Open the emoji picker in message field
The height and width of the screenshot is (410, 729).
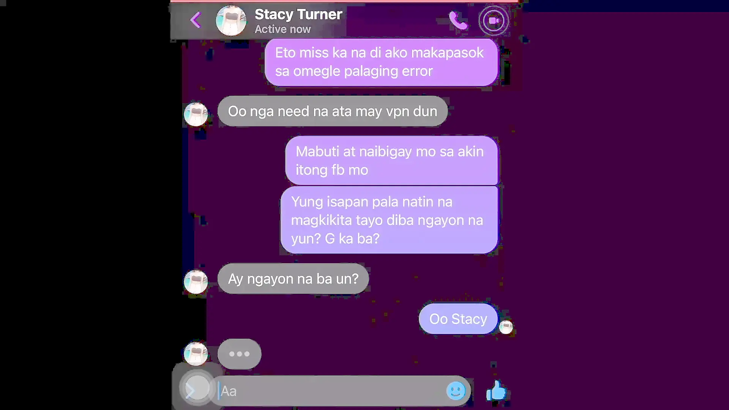[456, 391]
